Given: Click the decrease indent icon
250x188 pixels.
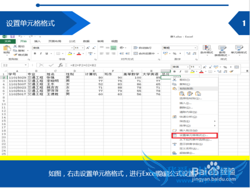Looking at the screenshot, I should 121,53.
